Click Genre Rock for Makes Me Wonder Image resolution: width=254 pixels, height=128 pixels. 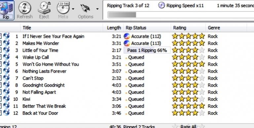coord(213,43)
